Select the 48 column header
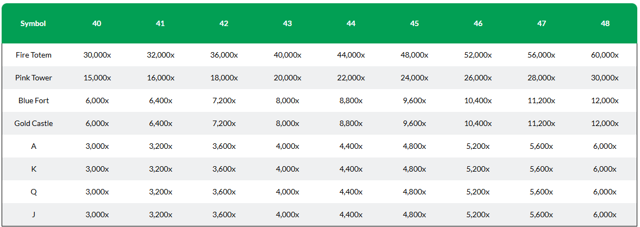 [605, 24]
